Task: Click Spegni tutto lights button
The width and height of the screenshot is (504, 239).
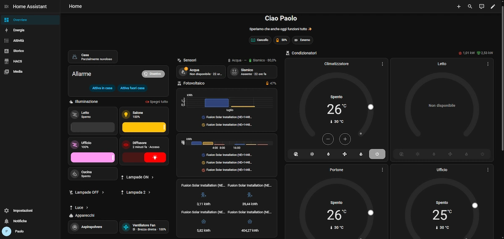Action: click(157, 102)
